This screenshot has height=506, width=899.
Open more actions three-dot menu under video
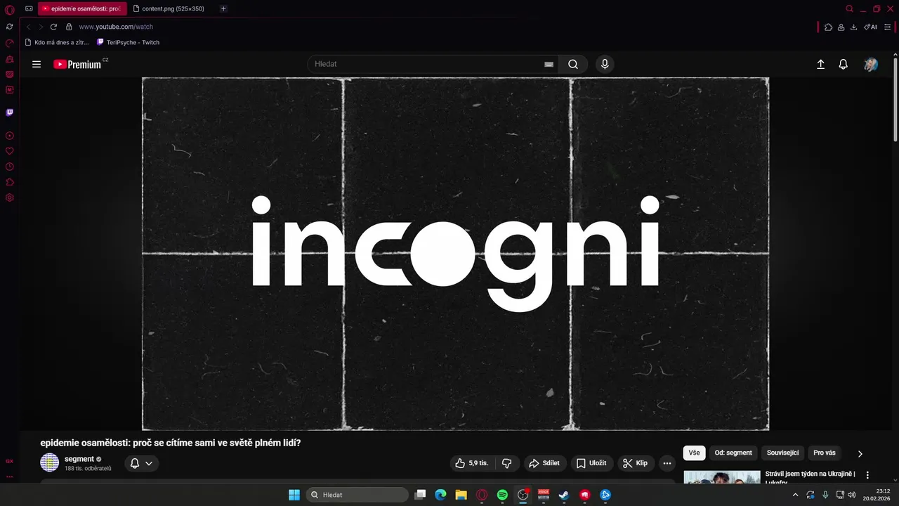pos(667,463)
